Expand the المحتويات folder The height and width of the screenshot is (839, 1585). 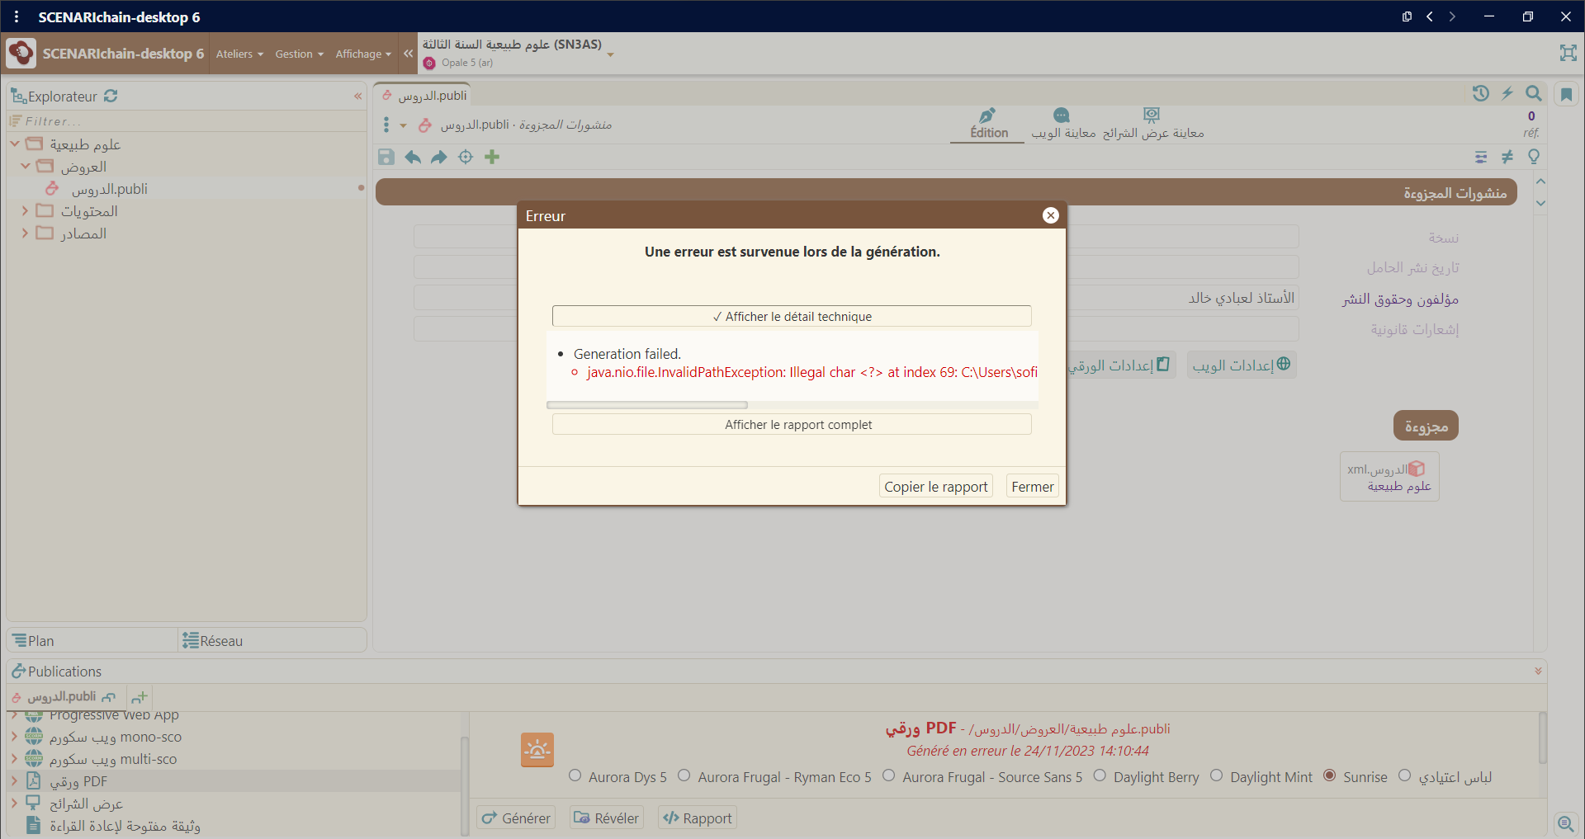25,211
